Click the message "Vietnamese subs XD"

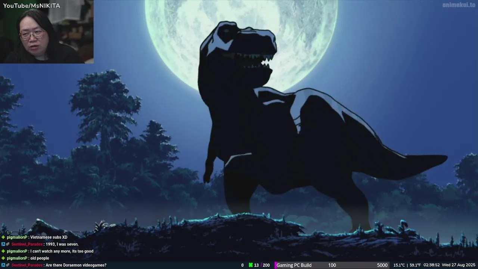[49, 237]
